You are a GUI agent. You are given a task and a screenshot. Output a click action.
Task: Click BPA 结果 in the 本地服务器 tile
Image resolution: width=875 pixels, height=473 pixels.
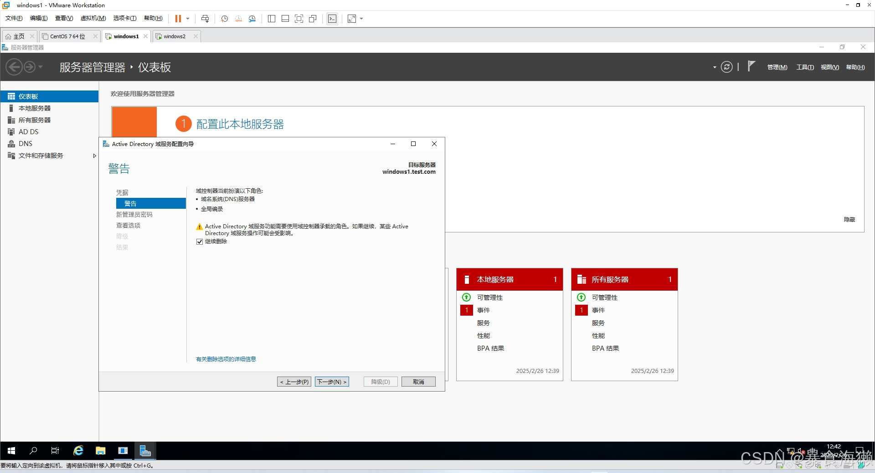coord(490,348)
